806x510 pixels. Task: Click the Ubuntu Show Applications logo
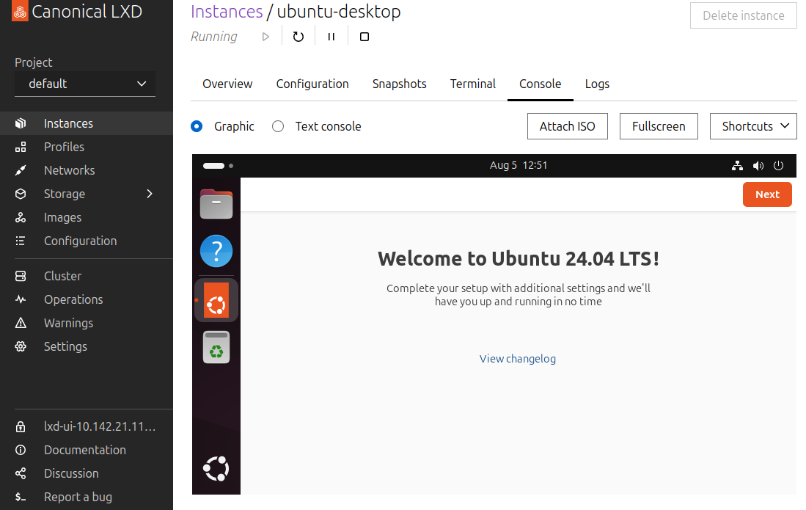tap(216, 468)
